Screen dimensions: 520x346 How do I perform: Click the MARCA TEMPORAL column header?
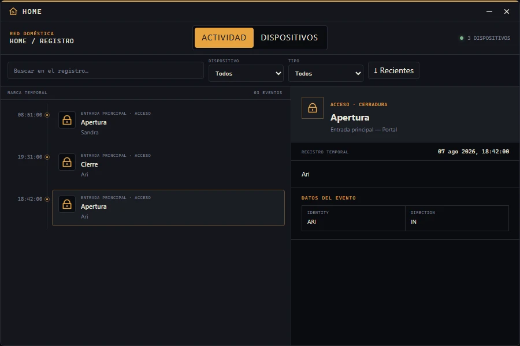tap(27, 93)
